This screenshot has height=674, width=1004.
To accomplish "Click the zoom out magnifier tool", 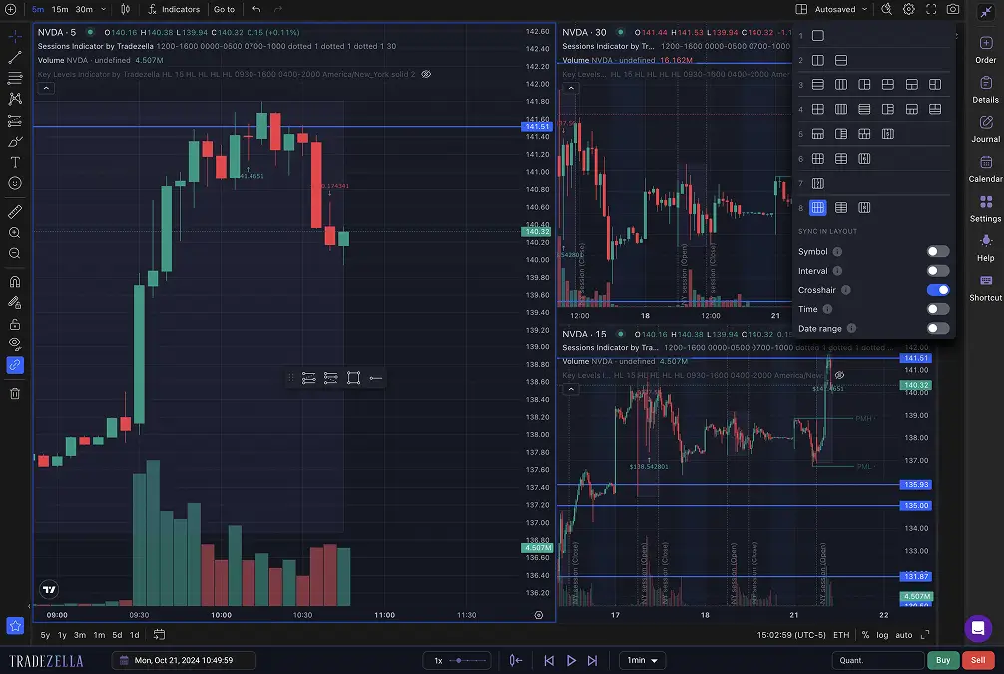I will point(15,253).
